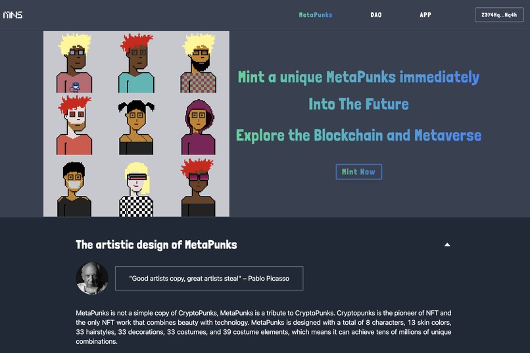Select the blonde punk with glasses and pink shirt
This screenshot has height=353, width=530.
74,62
